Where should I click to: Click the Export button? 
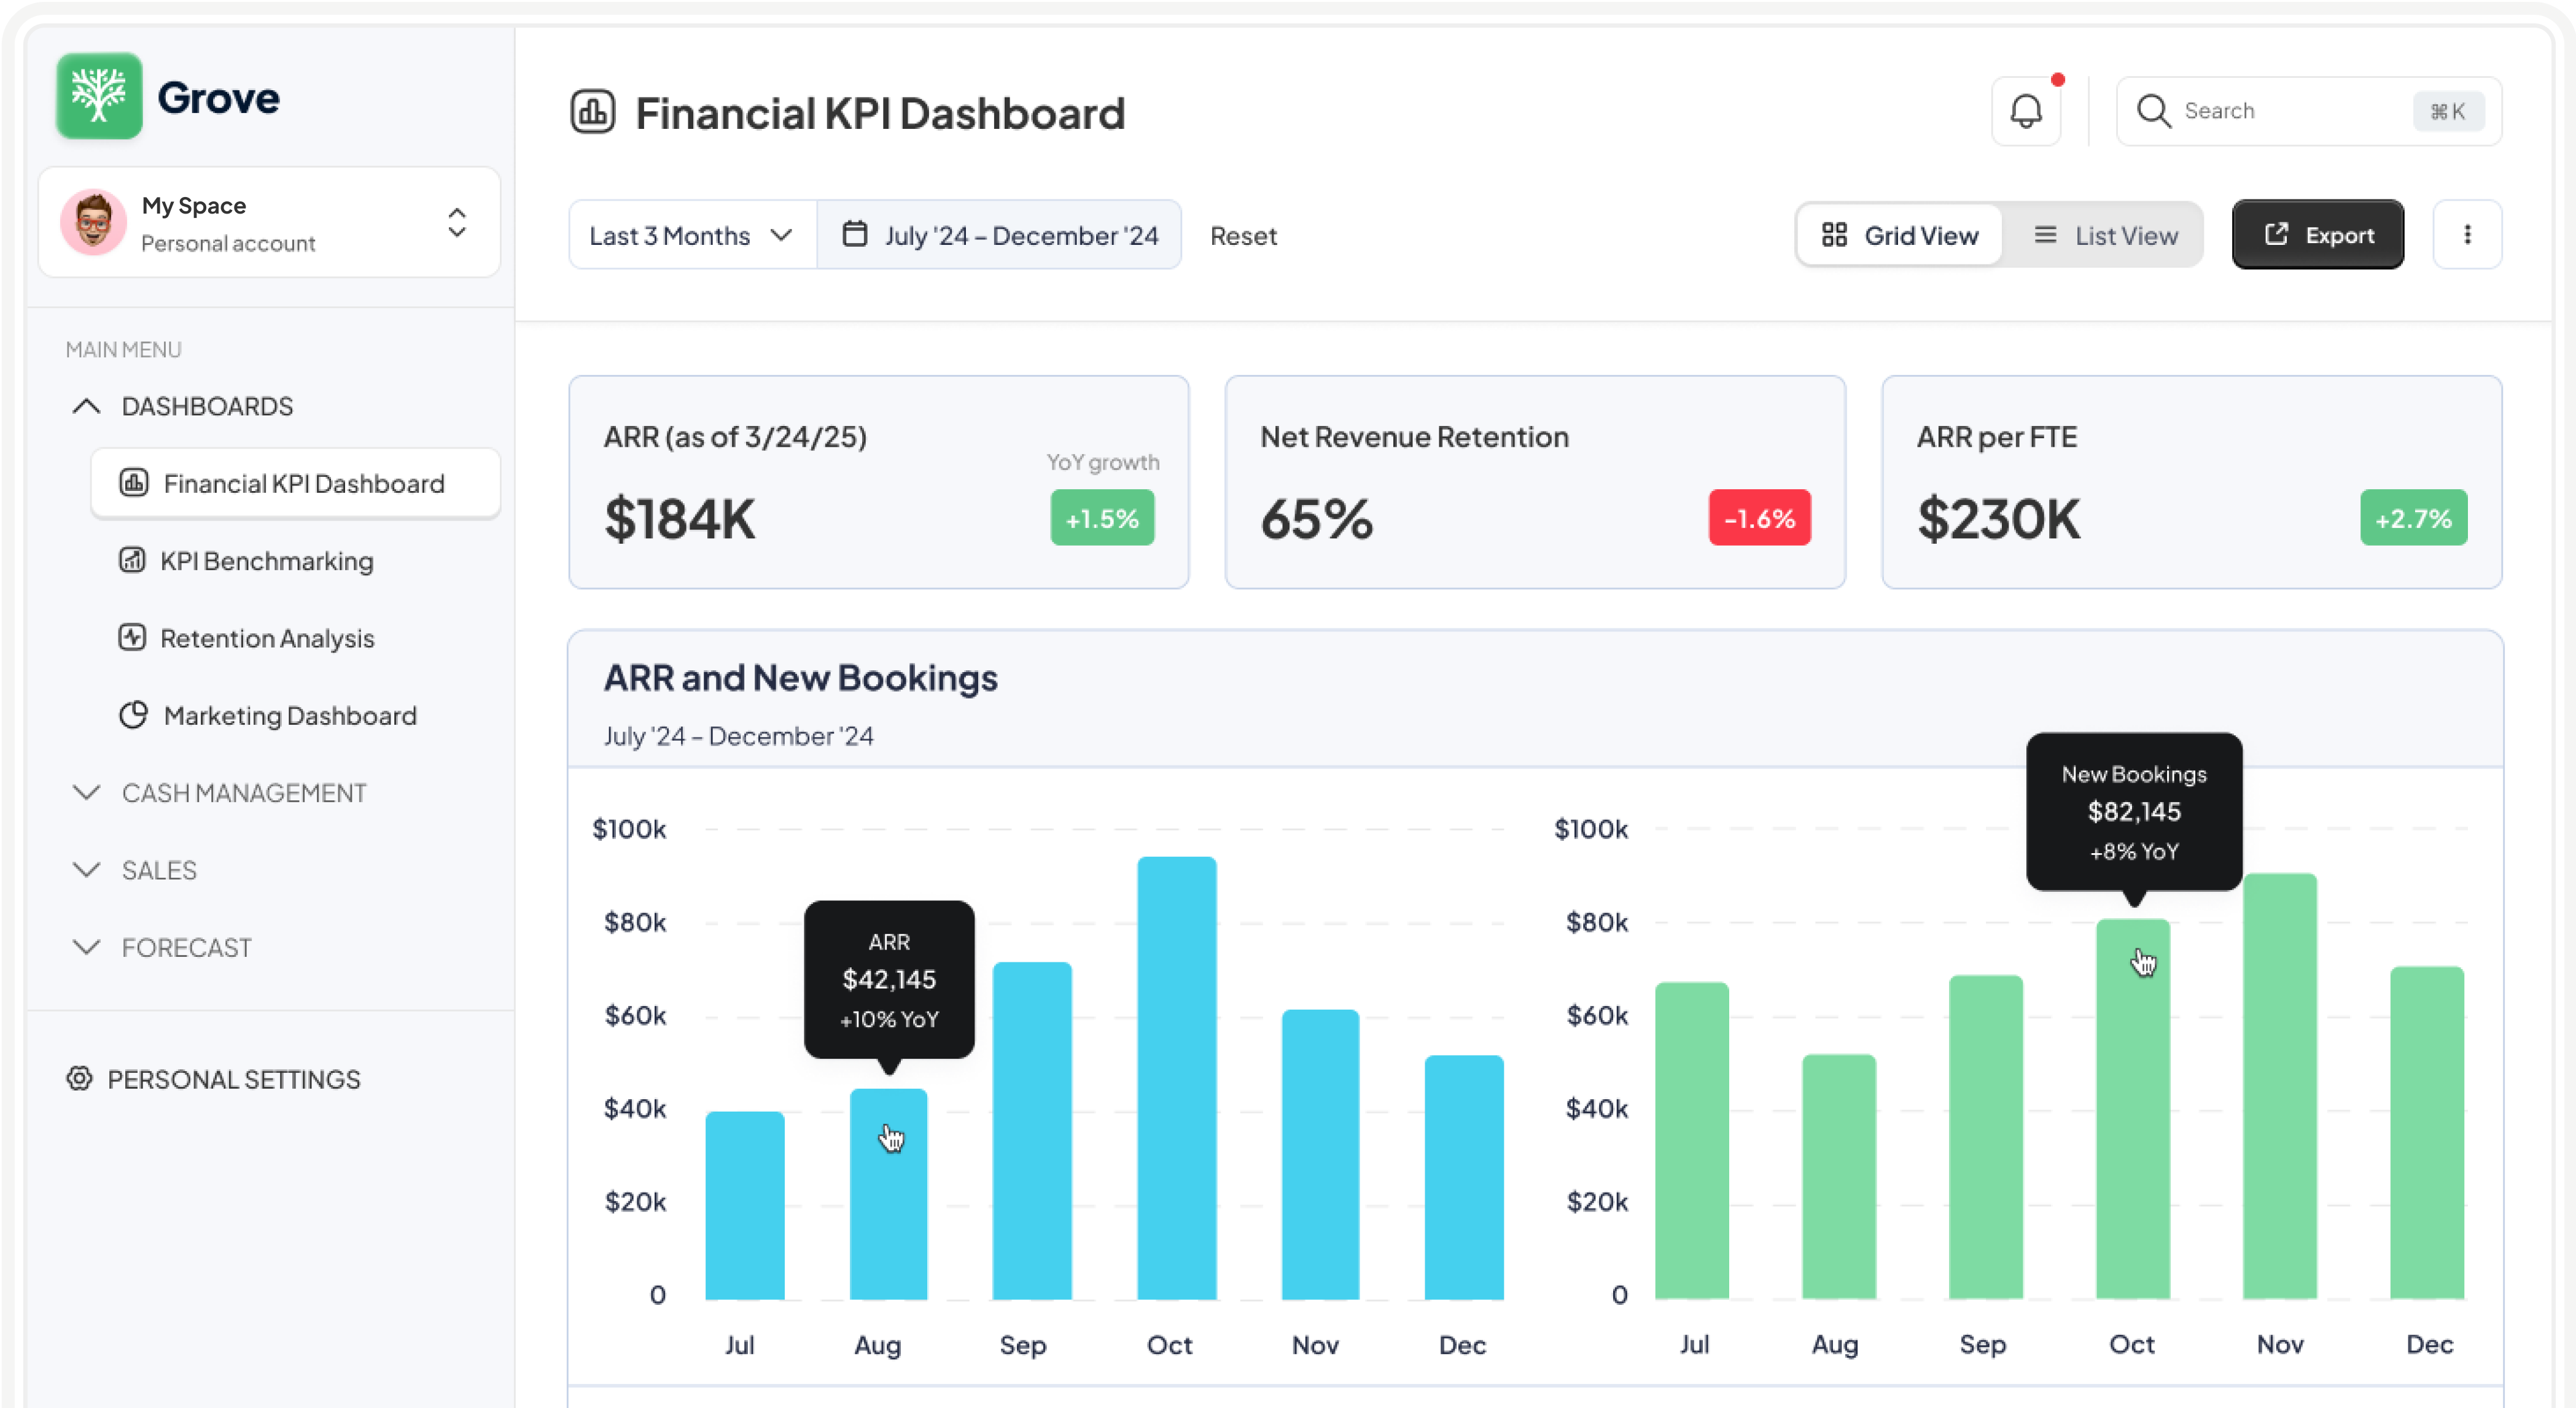coord(2317,235)
